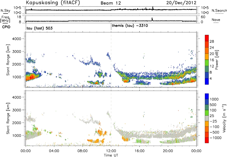
Task: Click the 04:00 time tick label
Action: [x=54, y=151]
